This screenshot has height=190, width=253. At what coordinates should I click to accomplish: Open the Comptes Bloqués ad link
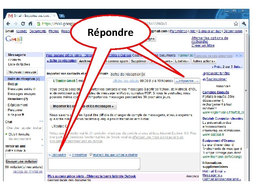pyautogui.click(x=216, y=92)
